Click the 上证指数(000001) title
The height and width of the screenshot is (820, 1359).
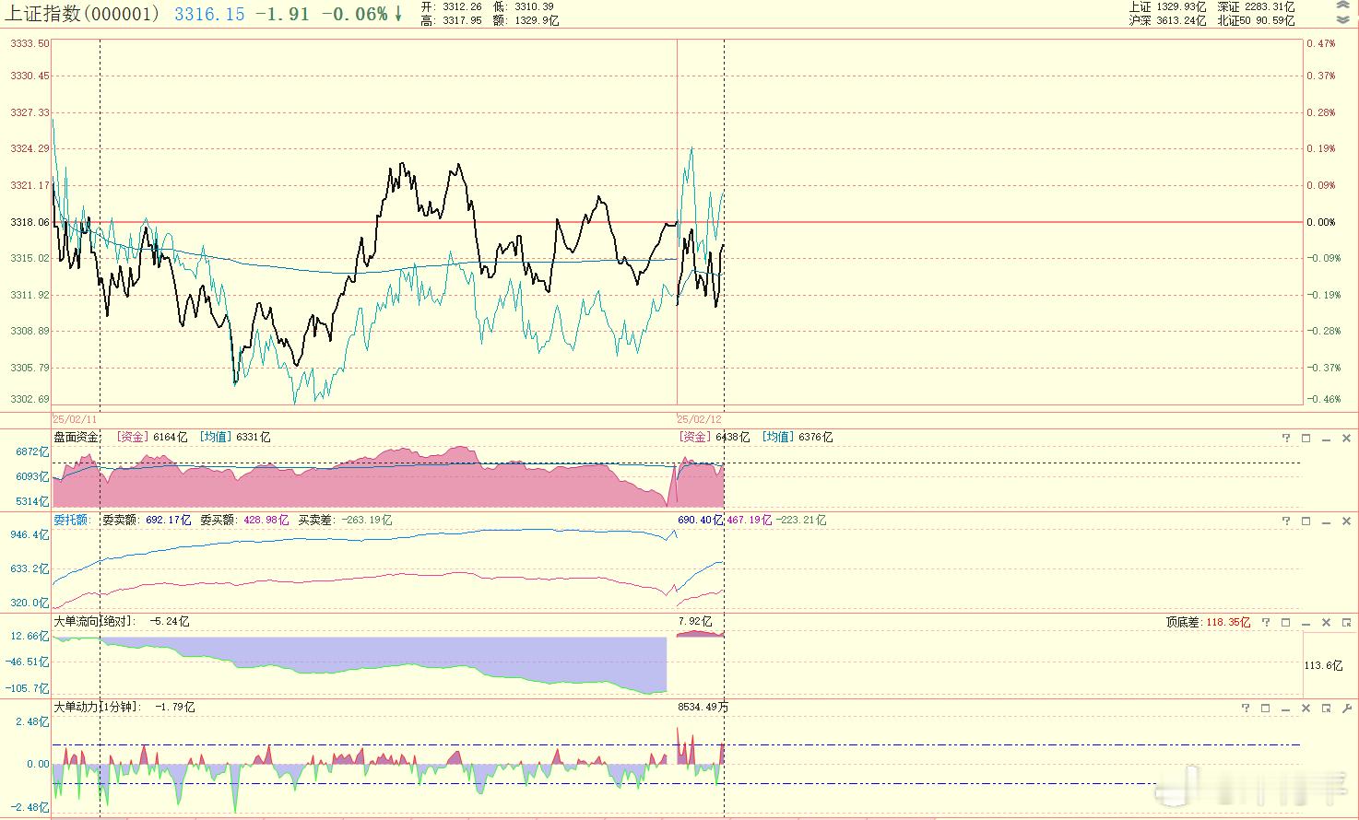83,14
